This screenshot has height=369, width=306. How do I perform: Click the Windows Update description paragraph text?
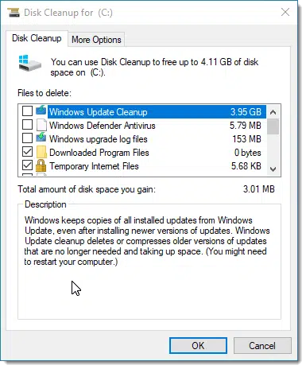pyautogui.click(x=147, y=241)
